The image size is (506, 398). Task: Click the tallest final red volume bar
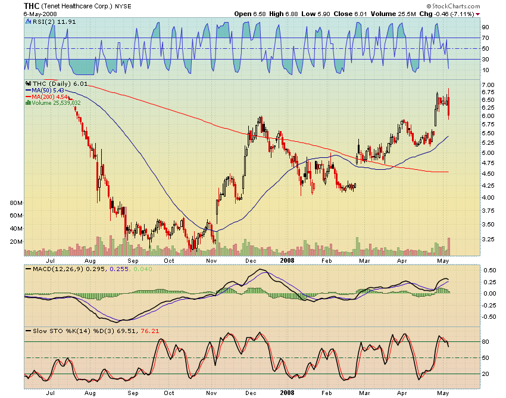pos(449,247)
